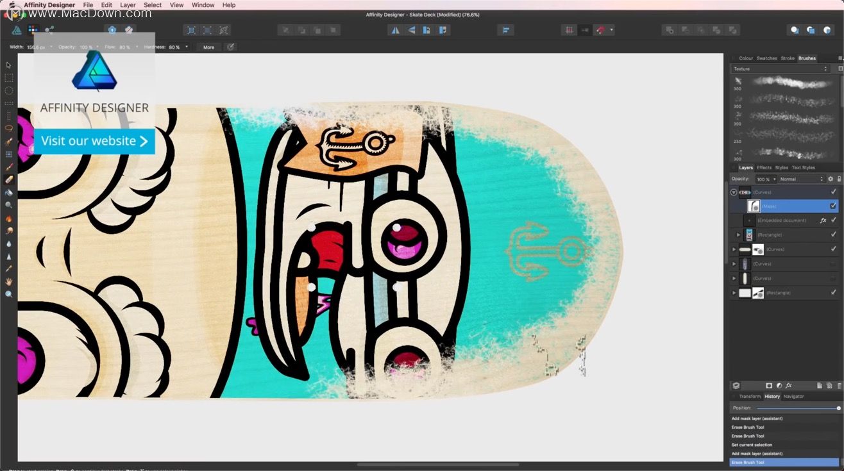Viewport: 844px width, 471px height.
Task: Select the Blur Brush droplet tool
Action: pyautogui.click(x=8, y=244)
